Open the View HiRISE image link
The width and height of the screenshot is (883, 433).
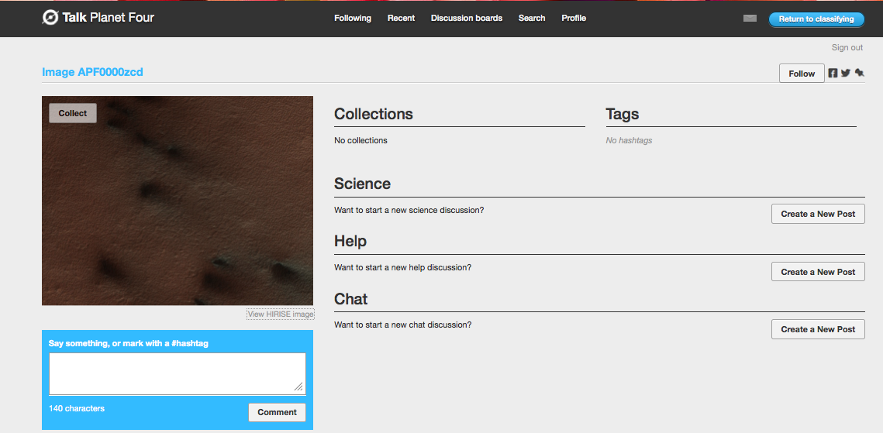pyautogui.click(x=281, y=314)
